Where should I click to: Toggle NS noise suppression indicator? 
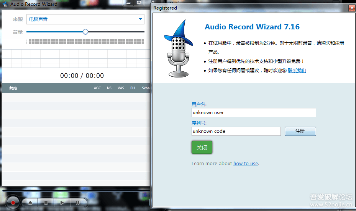point(109,88)
